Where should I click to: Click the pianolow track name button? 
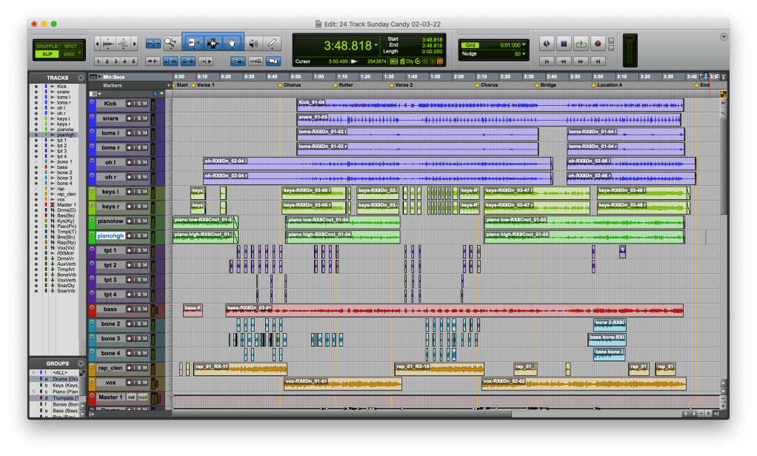(110, 221)
